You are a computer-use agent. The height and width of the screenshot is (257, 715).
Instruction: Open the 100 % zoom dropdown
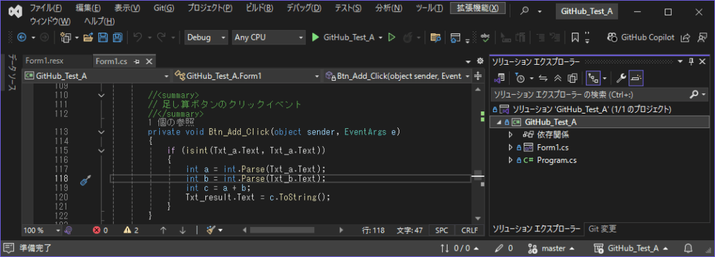point(41,230)
